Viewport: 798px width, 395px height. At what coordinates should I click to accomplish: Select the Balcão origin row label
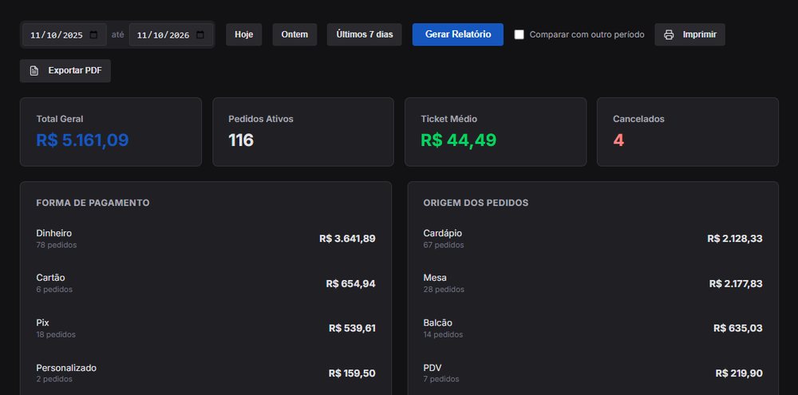tap(437, 322)
